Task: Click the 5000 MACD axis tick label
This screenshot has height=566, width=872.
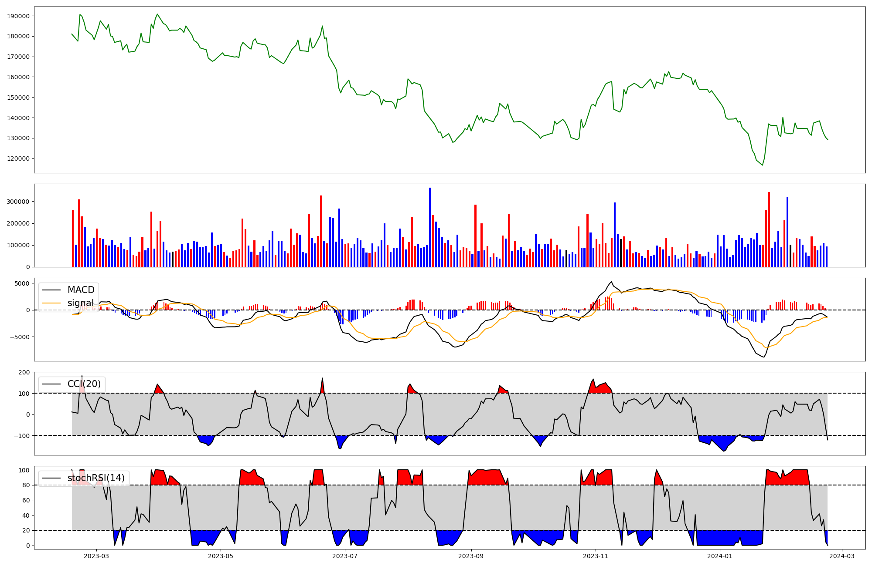Action: pos(22,283)
